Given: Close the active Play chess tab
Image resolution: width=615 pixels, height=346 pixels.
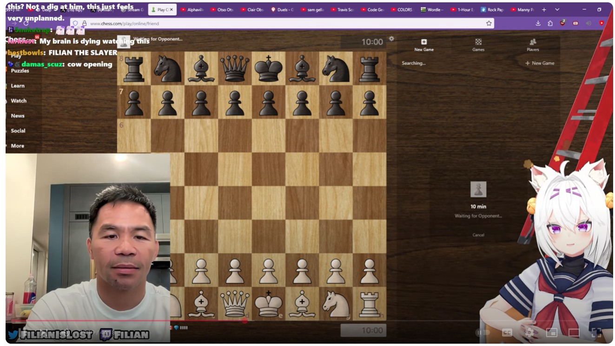Looking at the screenshot, I should tap(171, 9).
